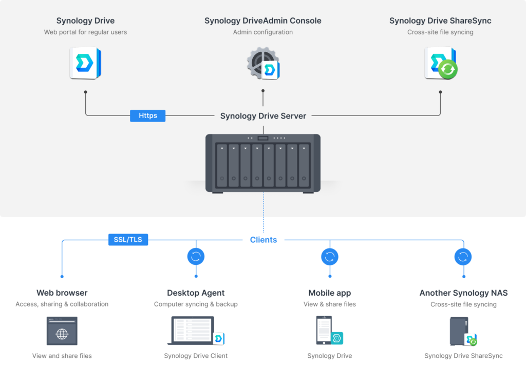Click the 'Desktop Agent' heading
Image resolution: width=526 pixels, height=386 pixels.
coord(196,293)
